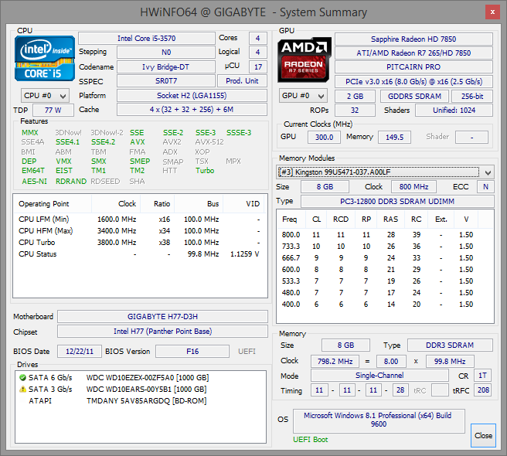Select the CPU HFM (Max) row
The width and height of the screenshot is (507, 456).
point(140,231)
